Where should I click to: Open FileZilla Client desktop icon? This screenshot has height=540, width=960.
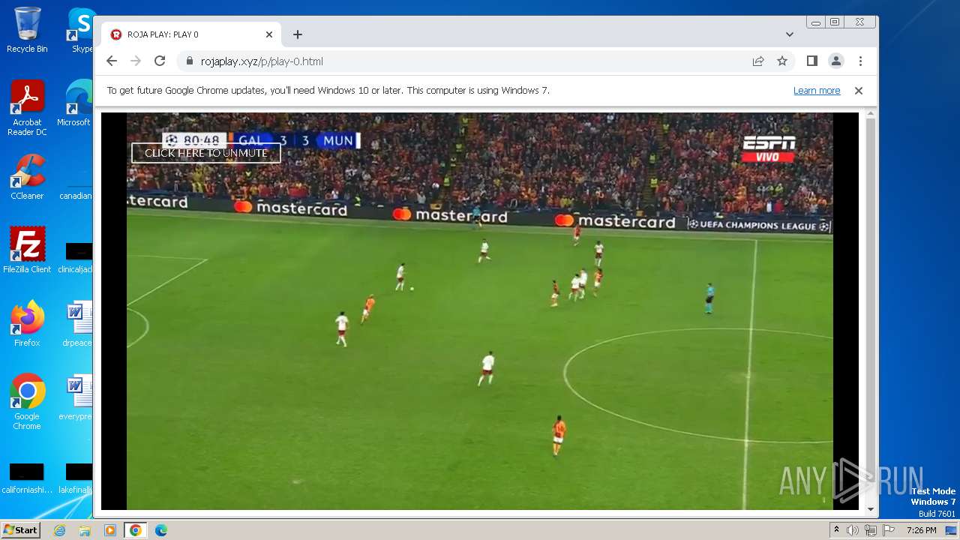pyautogui.click(x=27, y=250)
